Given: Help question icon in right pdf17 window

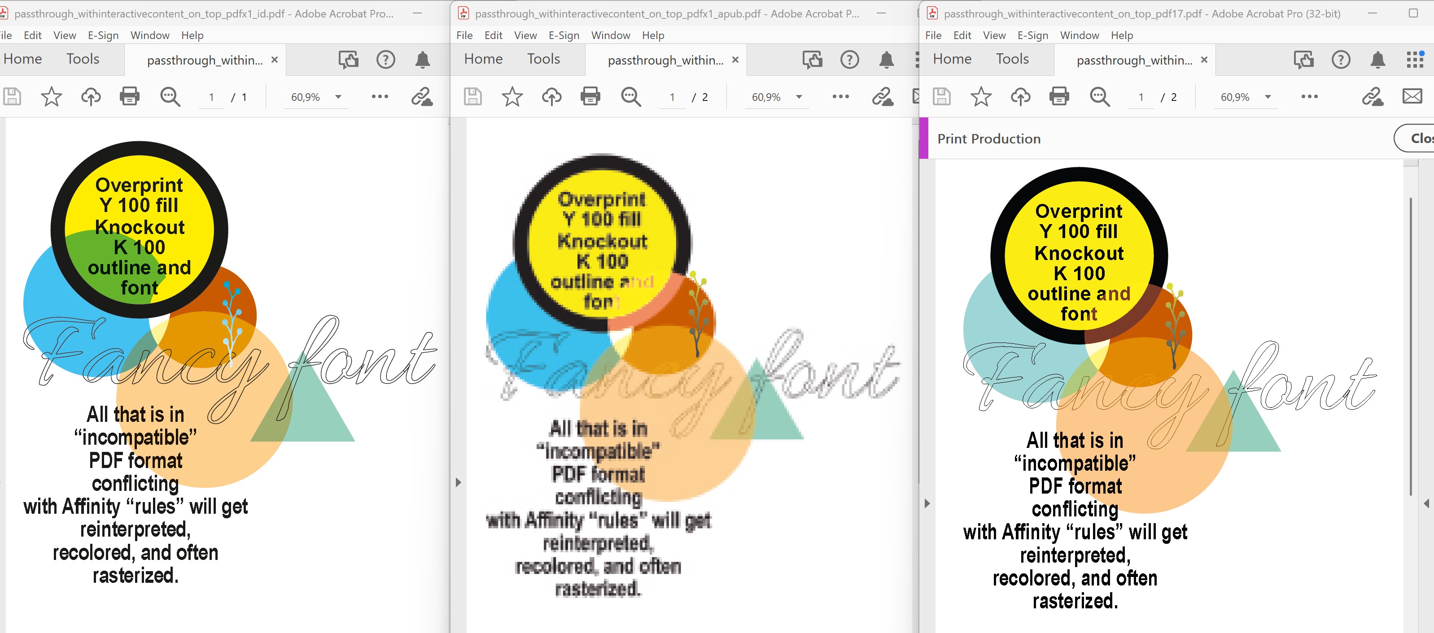Looking at the screenshot, I should pyautogui.click(x=1341, y=60).
